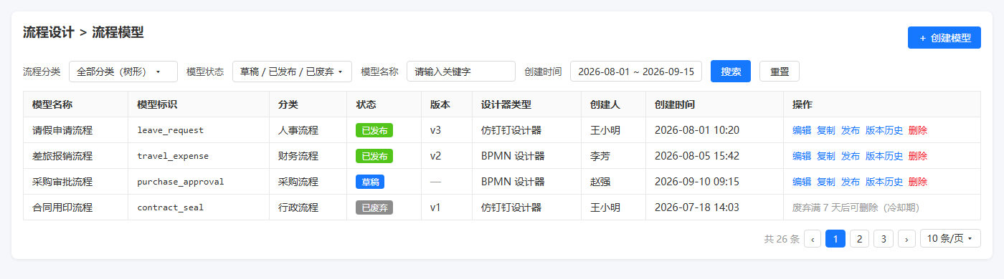Click the contract_seal model identifier
The image size is (1004, 279).
[x=171, y=207]
